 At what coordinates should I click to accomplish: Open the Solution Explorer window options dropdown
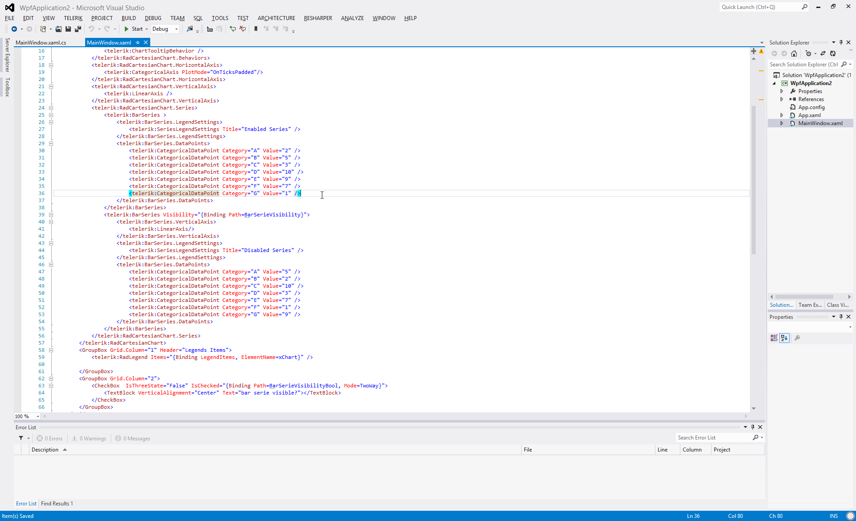click(x=834, y=43)
